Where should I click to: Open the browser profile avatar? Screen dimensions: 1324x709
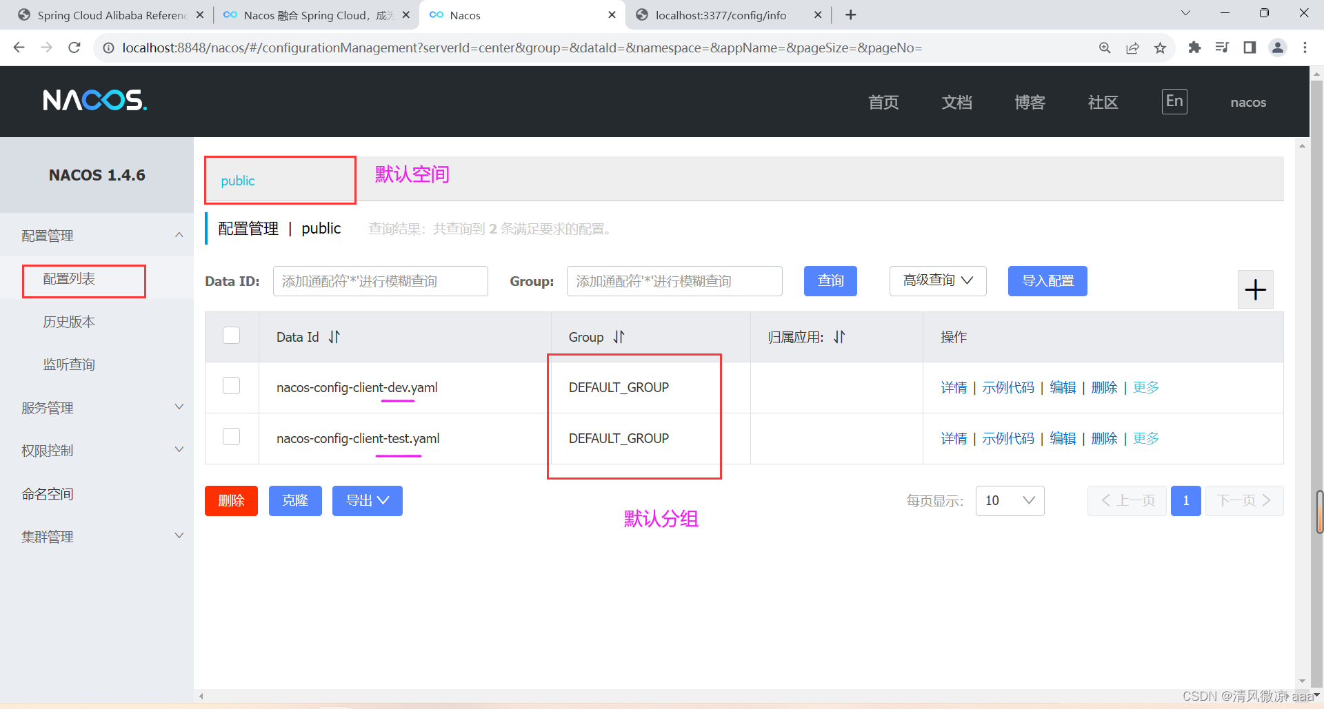point(1278,48)
